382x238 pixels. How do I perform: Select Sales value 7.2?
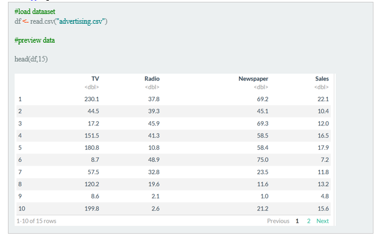pyautogui.click(x=325, y=160)
